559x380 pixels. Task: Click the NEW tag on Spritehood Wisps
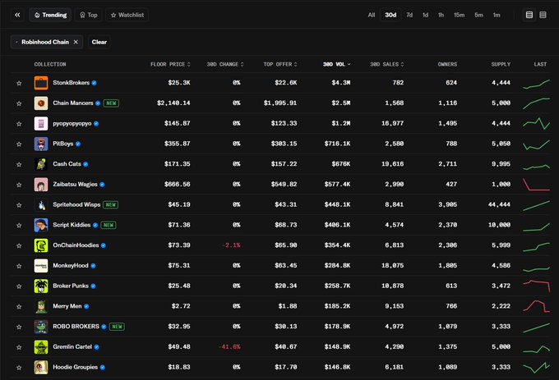pyautogui.click(x=110, y=204)
